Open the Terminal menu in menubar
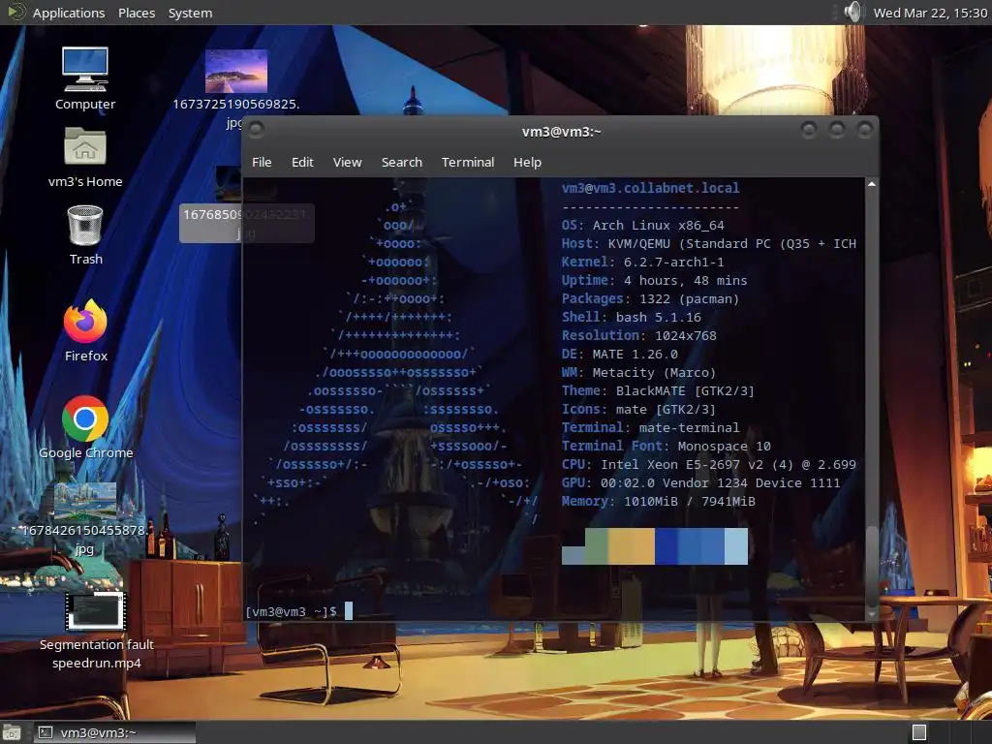 coord(468,162)
